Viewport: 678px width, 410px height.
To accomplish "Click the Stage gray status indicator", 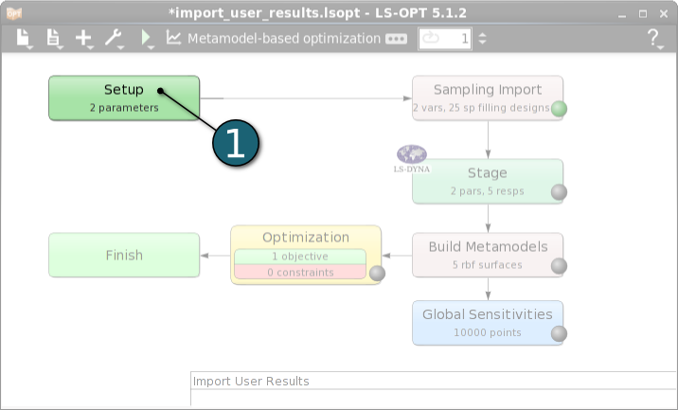I will (559, 192).
